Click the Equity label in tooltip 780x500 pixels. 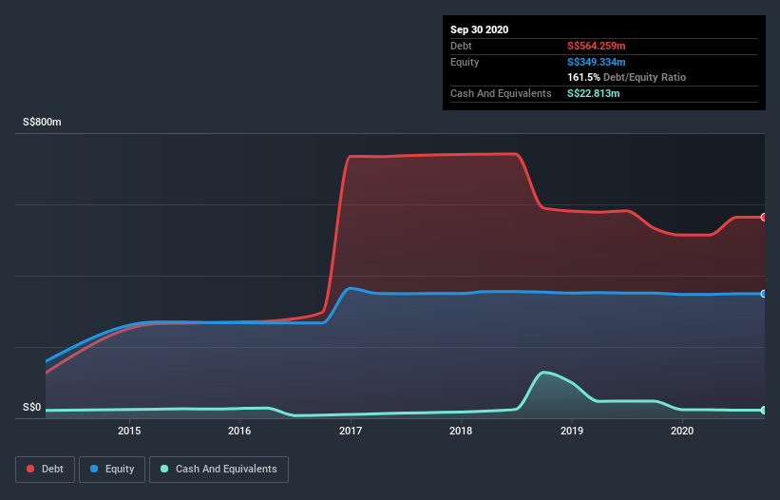coord(465,62)
